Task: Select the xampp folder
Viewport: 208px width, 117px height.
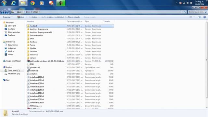Action: pyautogui.click(x=33, y=58)
